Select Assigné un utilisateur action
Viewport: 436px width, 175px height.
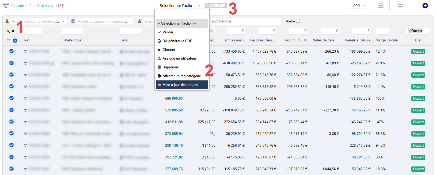[x=182, y=58]
